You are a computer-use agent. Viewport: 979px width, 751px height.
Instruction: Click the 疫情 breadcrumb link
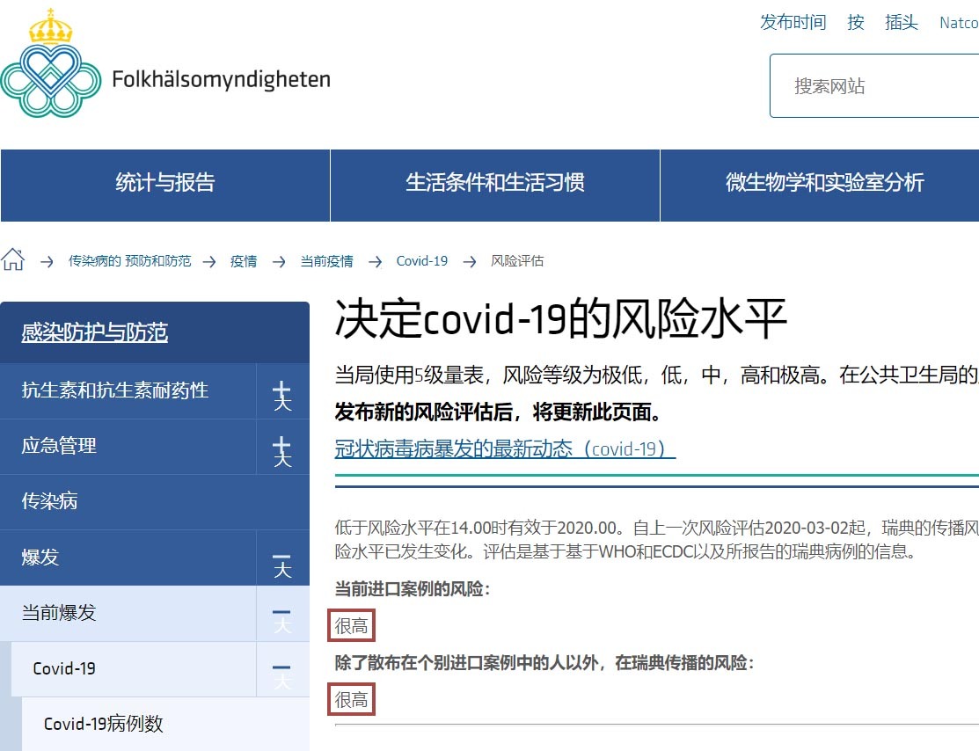tap(243, 260)
